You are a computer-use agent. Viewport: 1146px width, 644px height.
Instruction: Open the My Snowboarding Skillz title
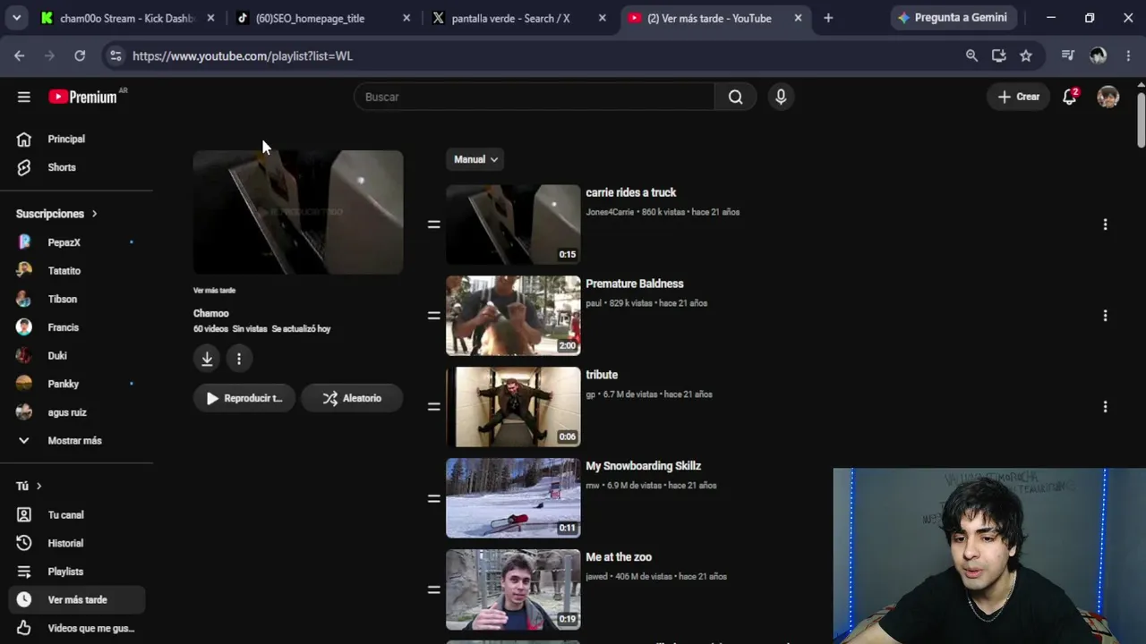pyautogui.click(x=643, y=466)
